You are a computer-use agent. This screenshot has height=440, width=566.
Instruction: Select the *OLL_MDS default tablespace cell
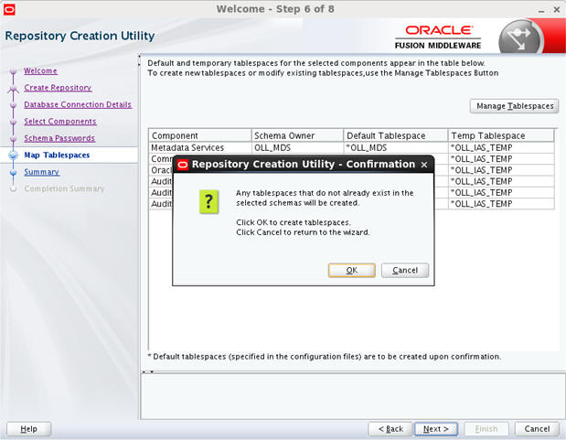tap(396, 147)
